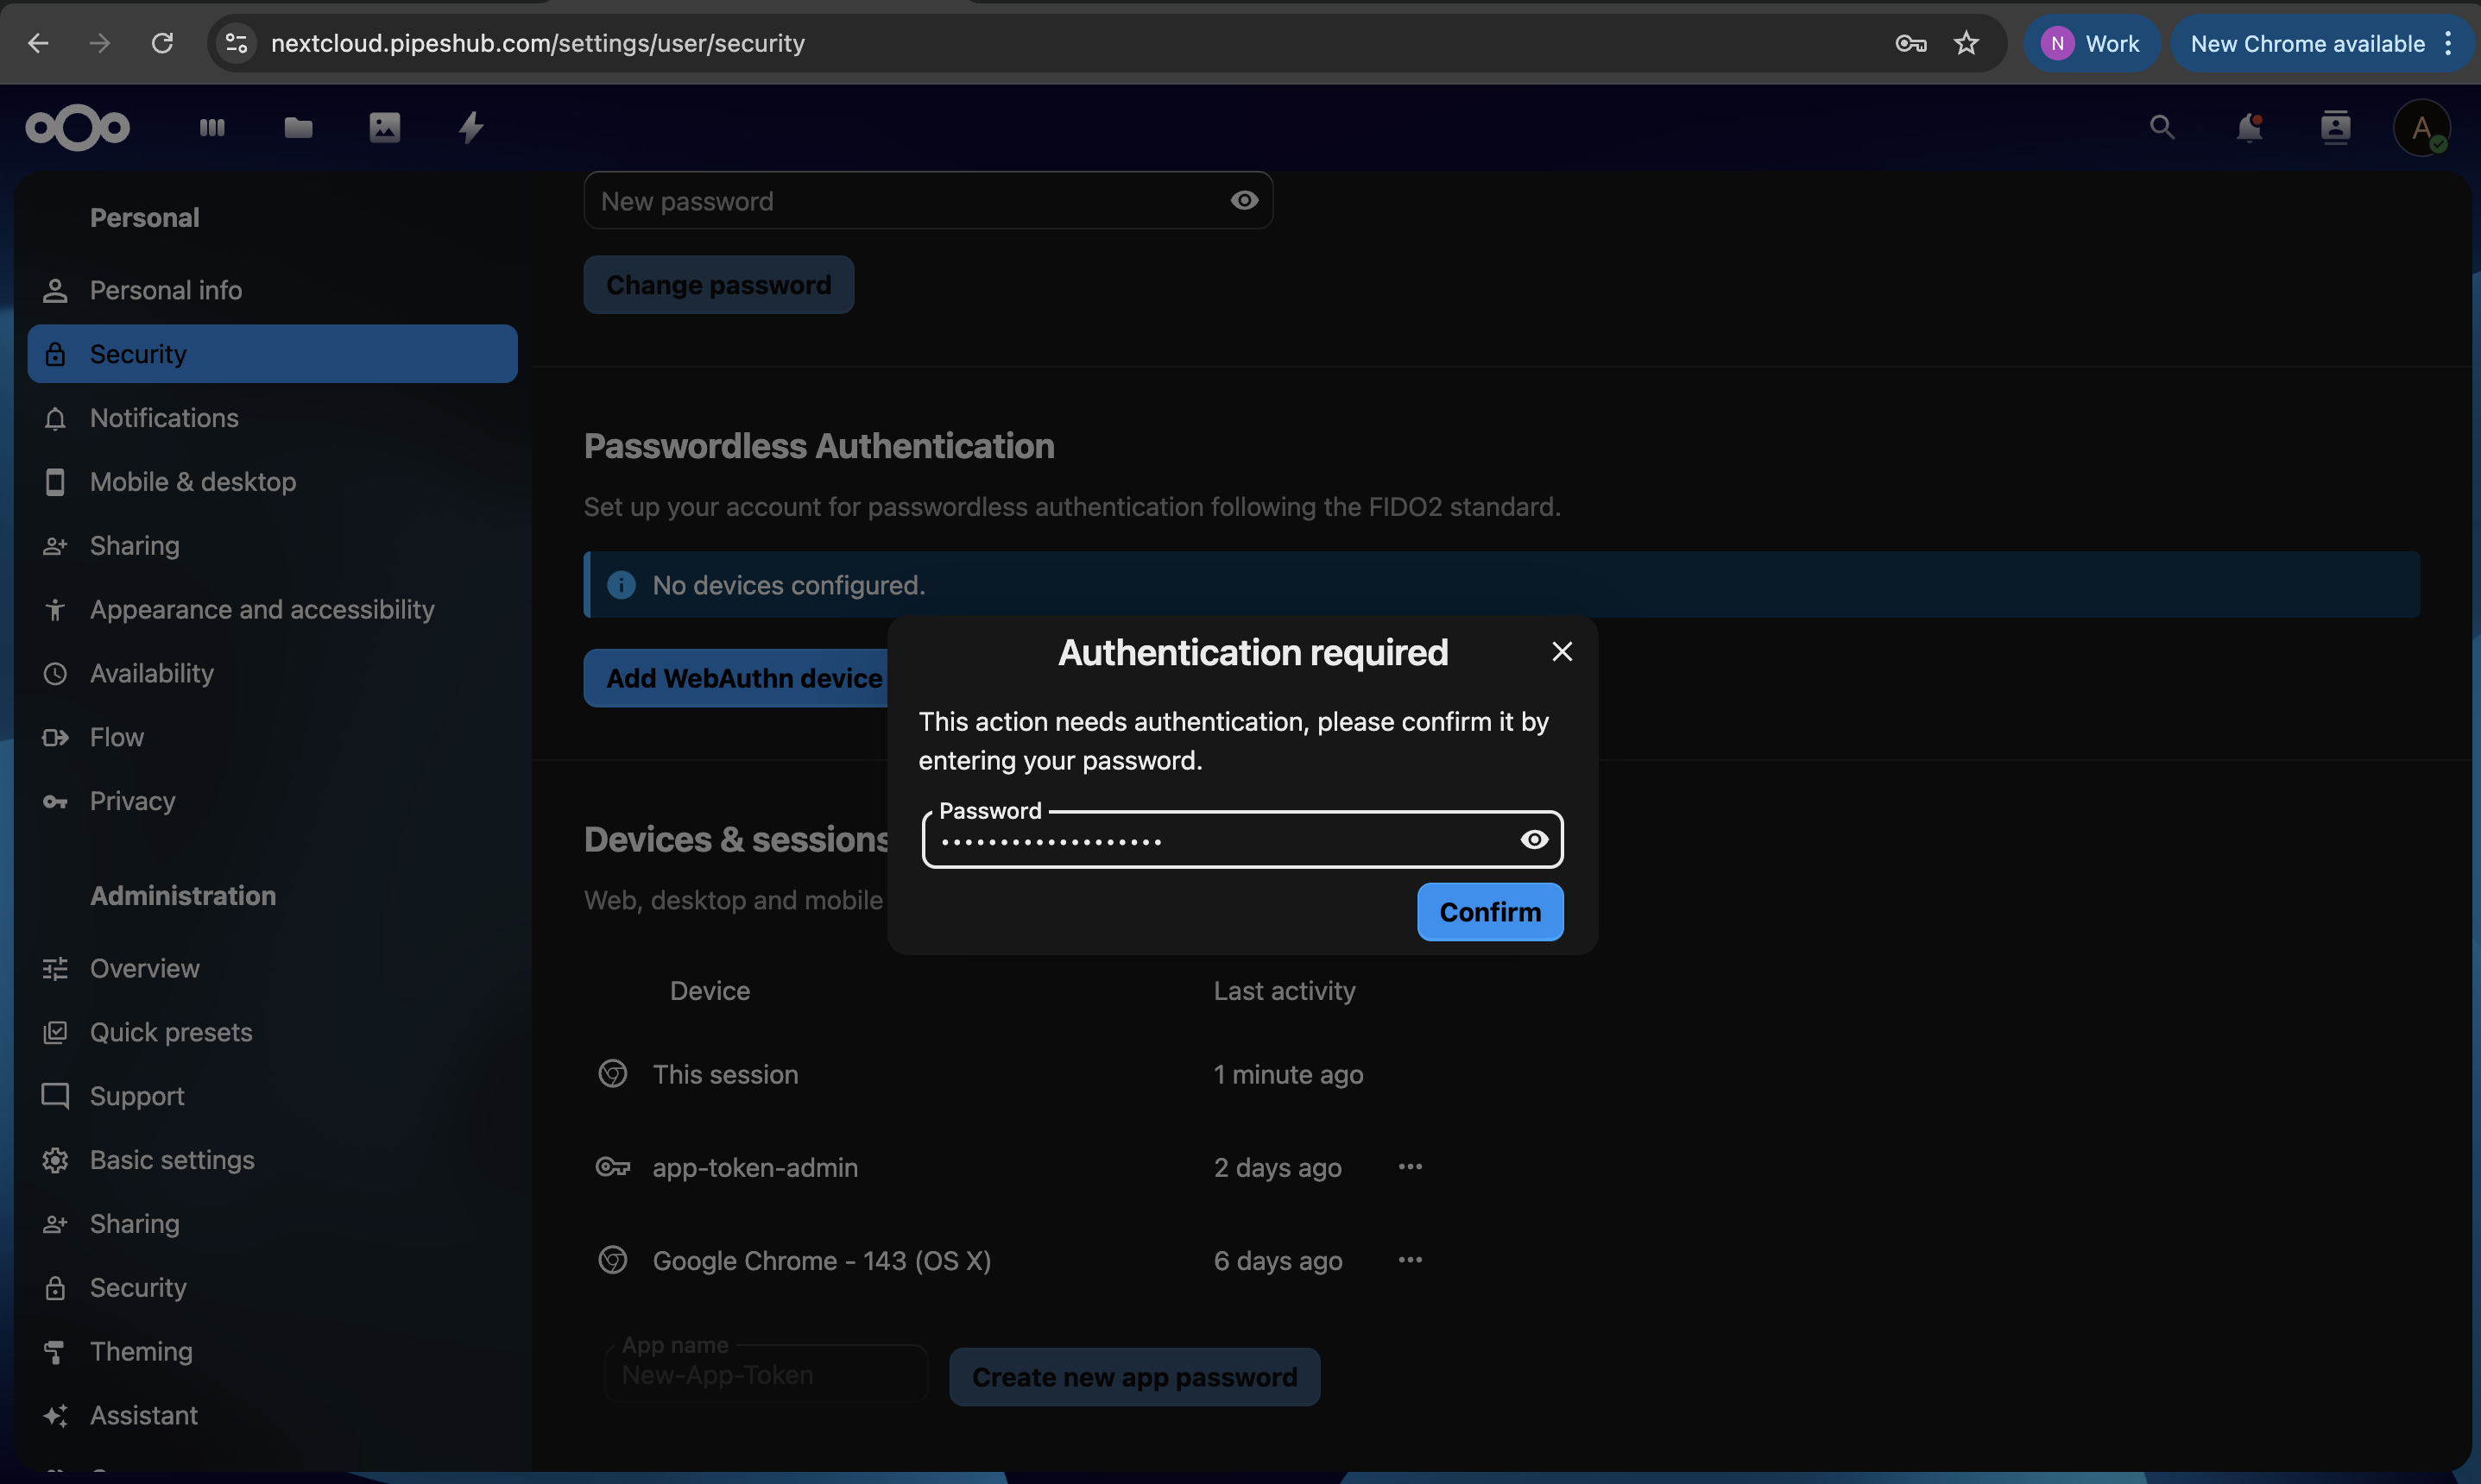This screenshot has height=1484, width=2481.
Task: Open the Contacts menu in header
Action: (x=2335, y=127)
